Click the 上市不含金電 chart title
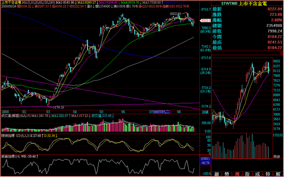This screenshot has width=284, height=177. click(x=11, y=3)
